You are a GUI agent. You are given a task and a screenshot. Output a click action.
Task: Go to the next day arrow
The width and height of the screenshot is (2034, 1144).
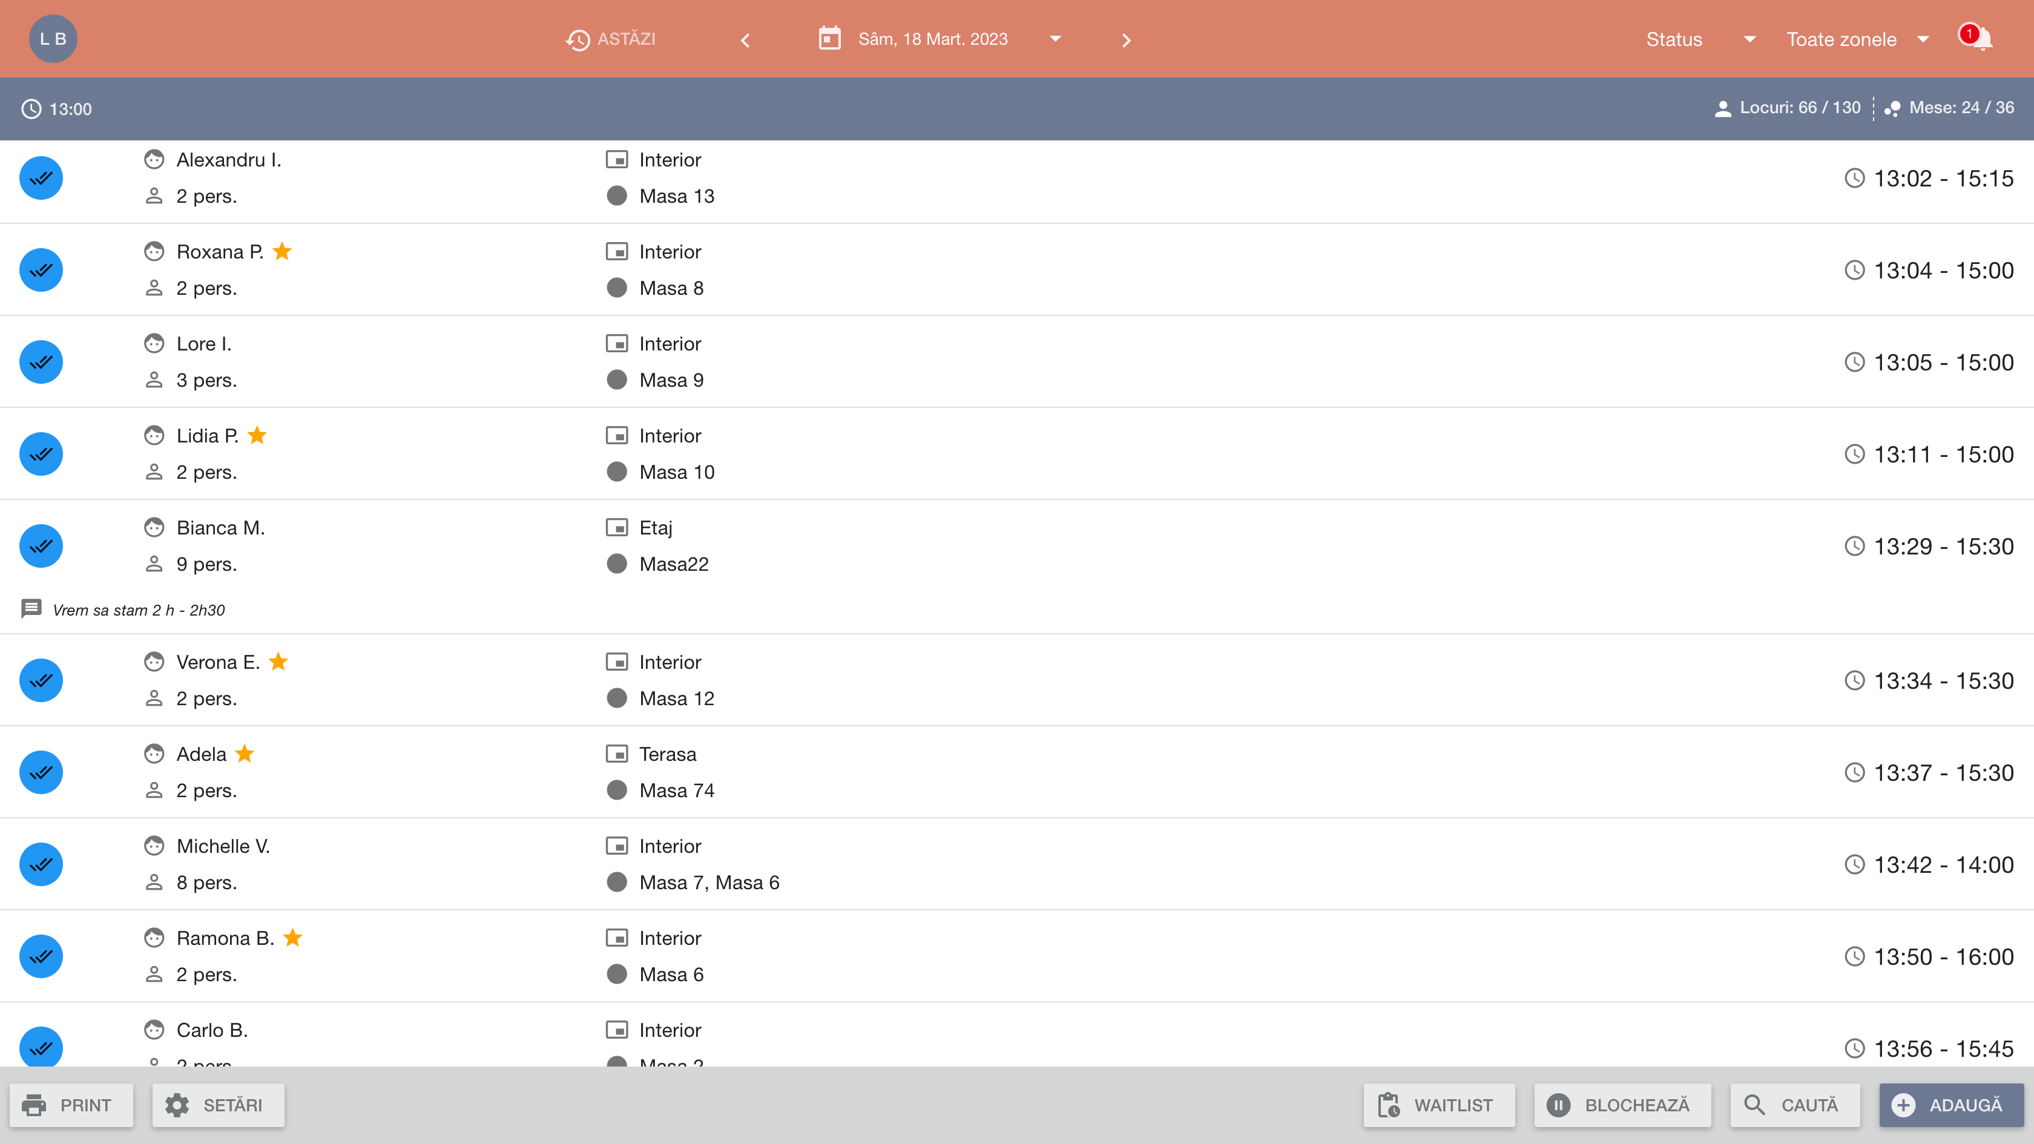[x=1126, y=39]
